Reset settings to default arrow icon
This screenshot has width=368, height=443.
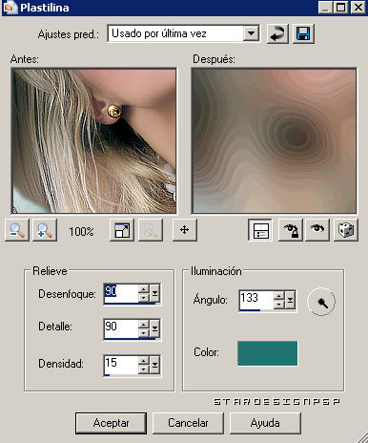(277, 33)
